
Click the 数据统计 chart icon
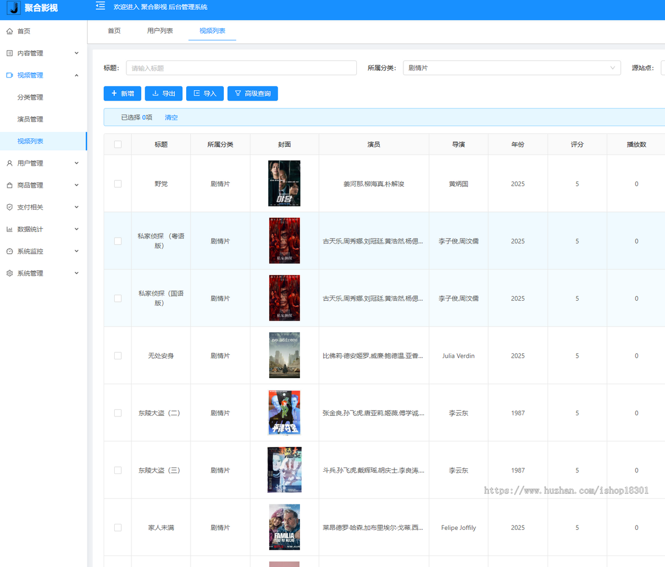click(x=9, y=229)
